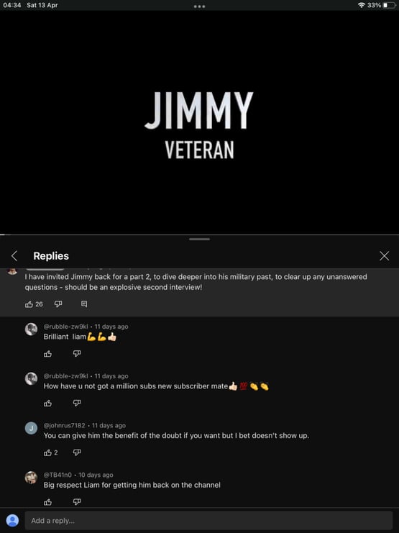The image size is (399, 533).
Task: Dislike the "benefit of the doubt" reply
Action: (77, 452)
